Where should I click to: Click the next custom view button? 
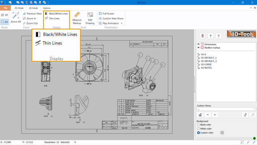pos(215,115)
